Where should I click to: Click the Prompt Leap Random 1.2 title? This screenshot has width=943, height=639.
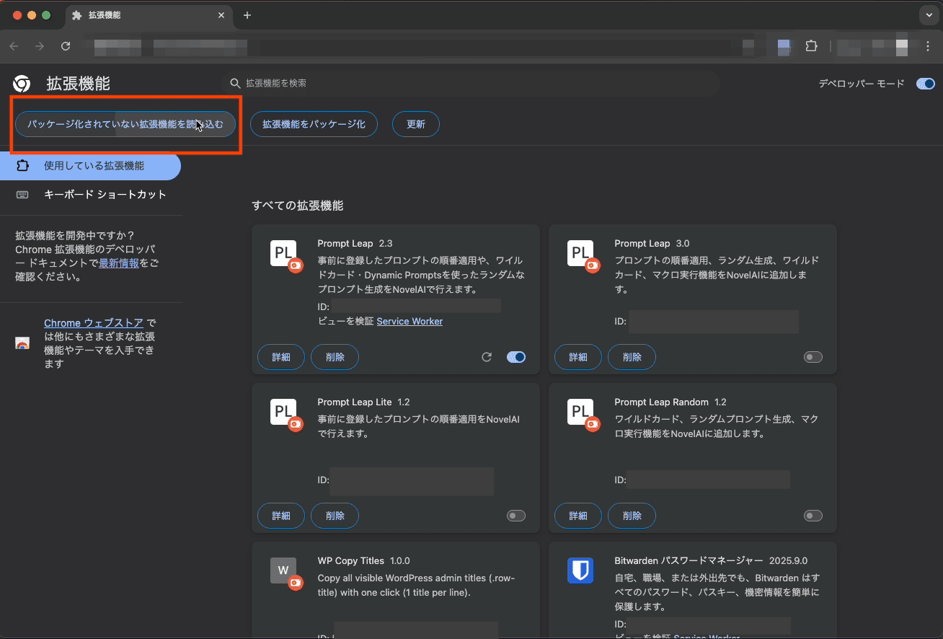(x=670, y=402)
